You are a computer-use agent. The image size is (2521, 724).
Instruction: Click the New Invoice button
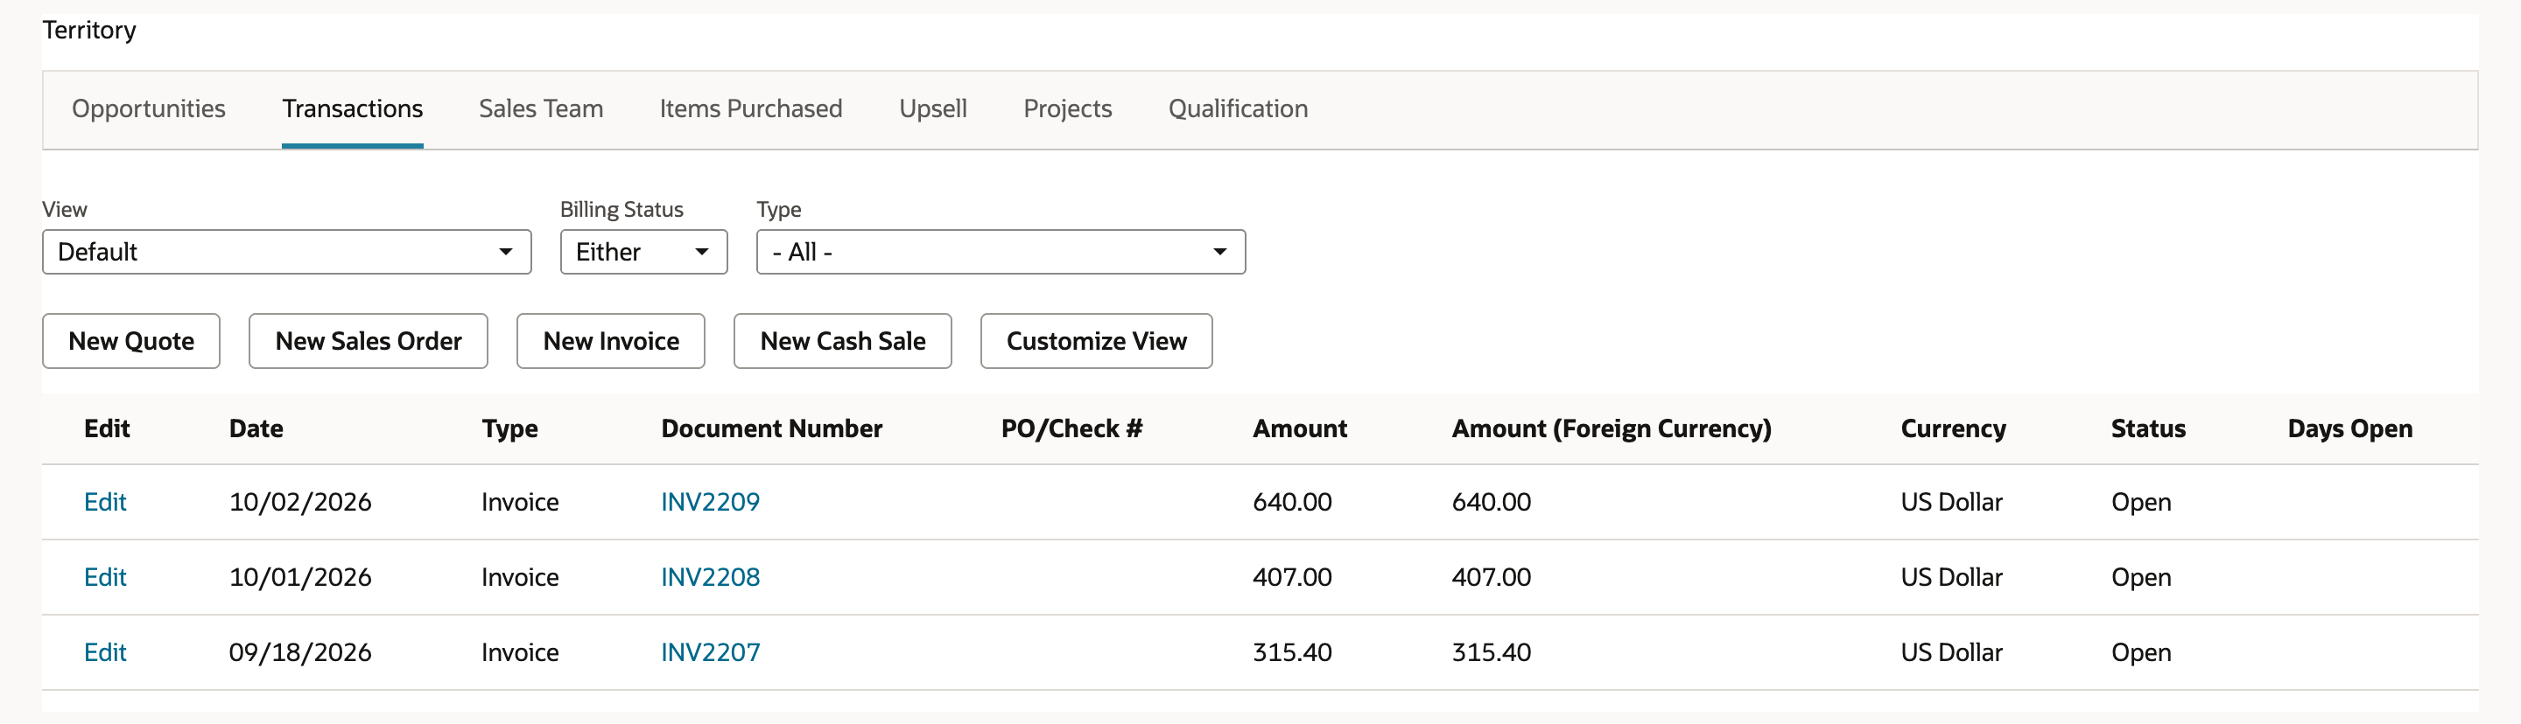[611, 341]
